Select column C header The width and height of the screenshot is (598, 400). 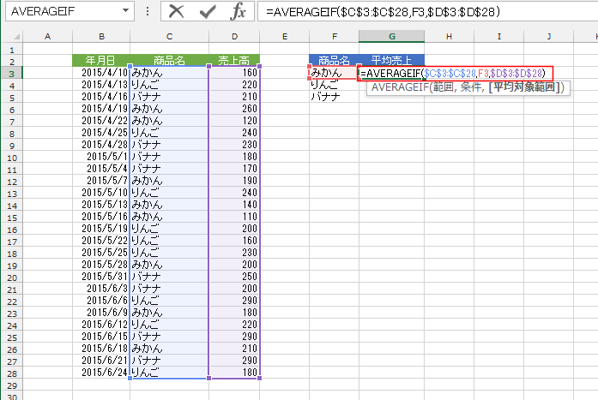pyautogui.click(x=169, y=36)
